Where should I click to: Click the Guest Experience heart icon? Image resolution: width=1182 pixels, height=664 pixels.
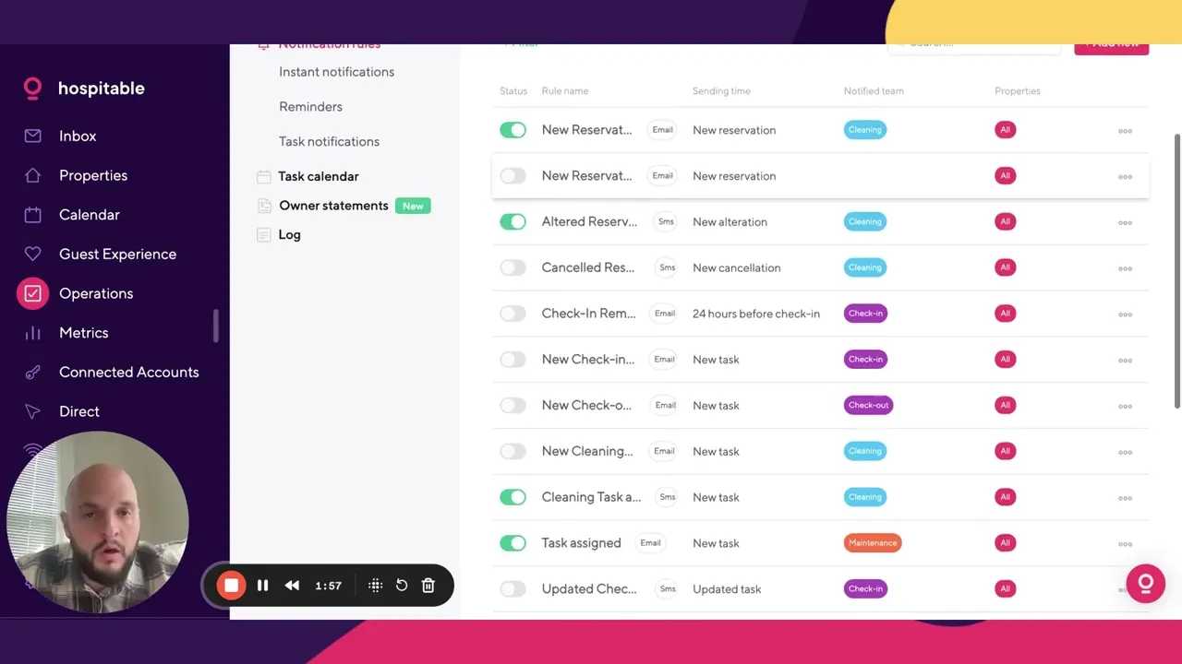click(32, 254)
